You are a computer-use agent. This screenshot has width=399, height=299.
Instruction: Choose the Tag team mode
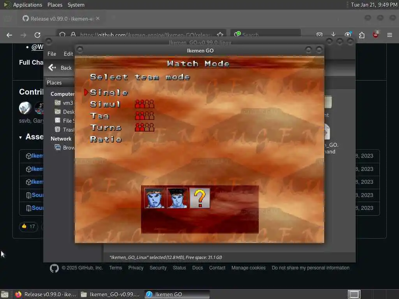99,116
